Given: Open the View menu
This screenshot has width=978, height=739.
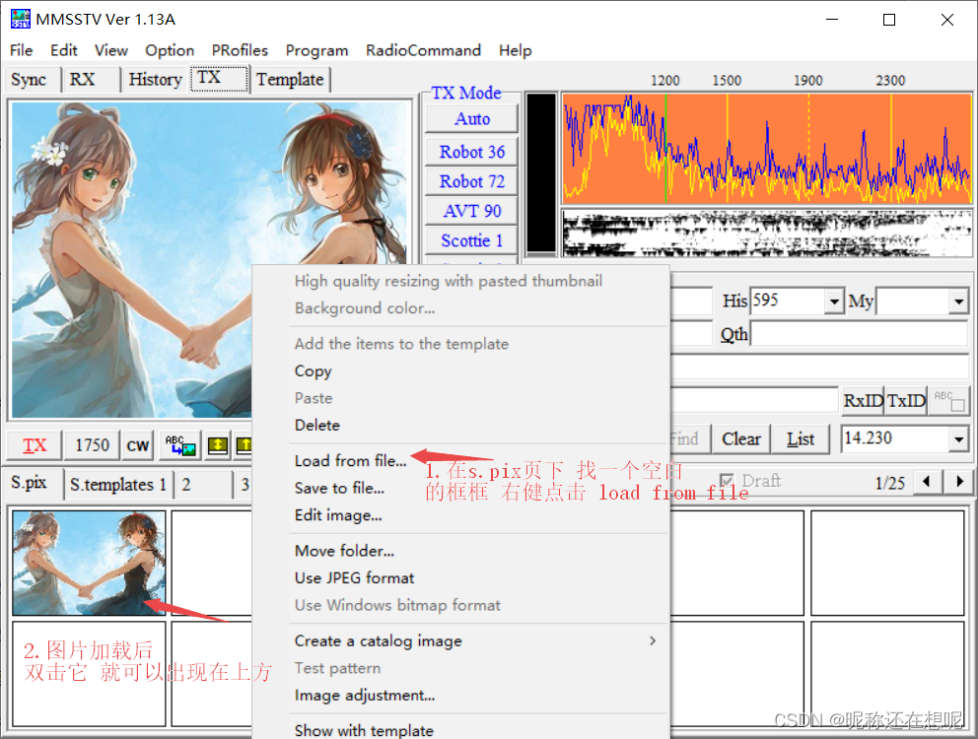Looking at the screenshot, I should tap(111, 50).
